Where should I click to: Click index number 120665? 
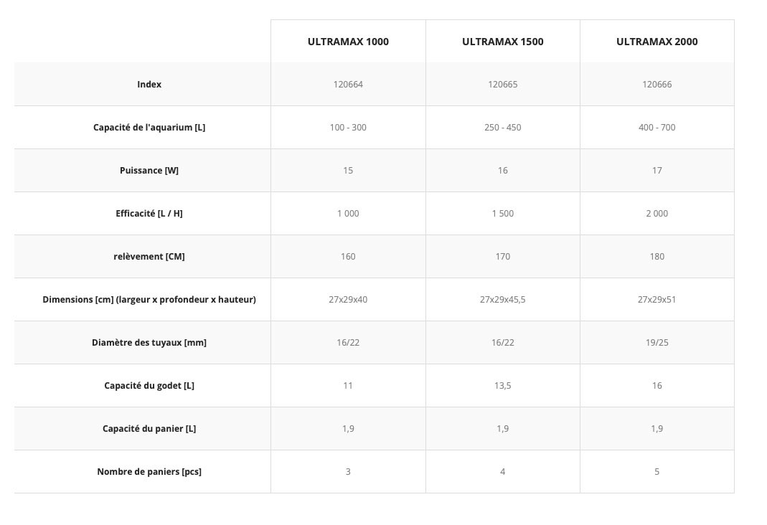502,84
